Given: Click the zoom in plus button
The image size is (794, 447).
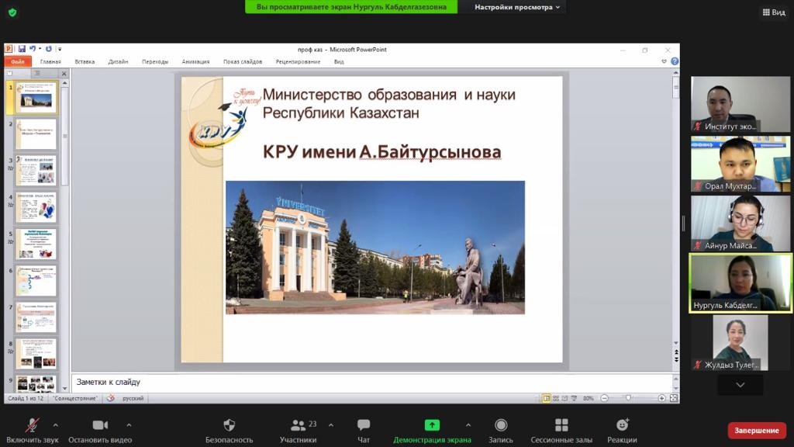Looking at the screenshot, I should tap(662, 398).
